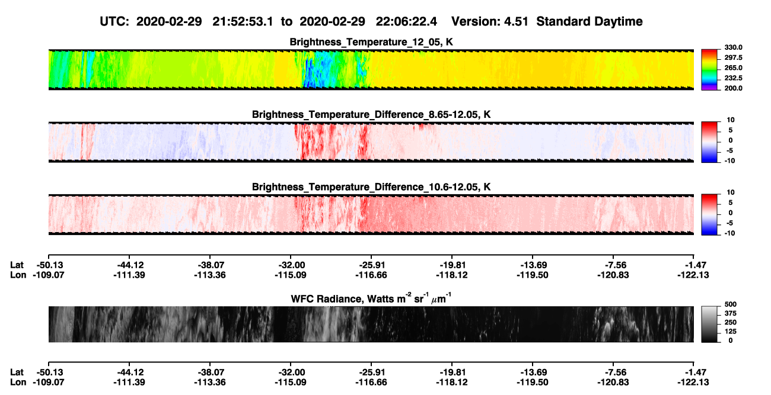Click the WFC Radiance panel title

point(371,299)
